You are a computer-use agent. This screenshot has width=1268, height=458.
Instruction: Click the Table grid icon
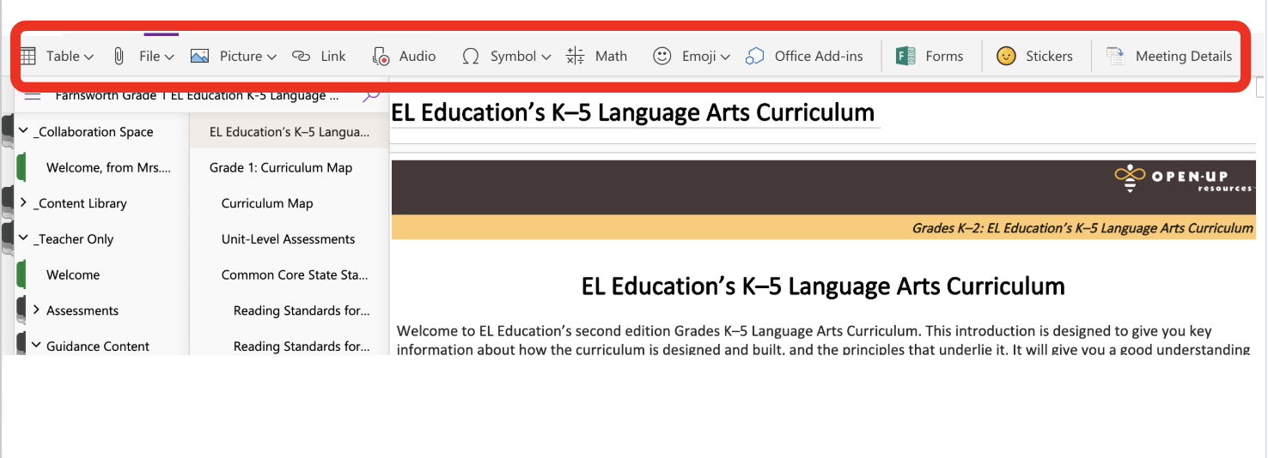tap(27, 56)
